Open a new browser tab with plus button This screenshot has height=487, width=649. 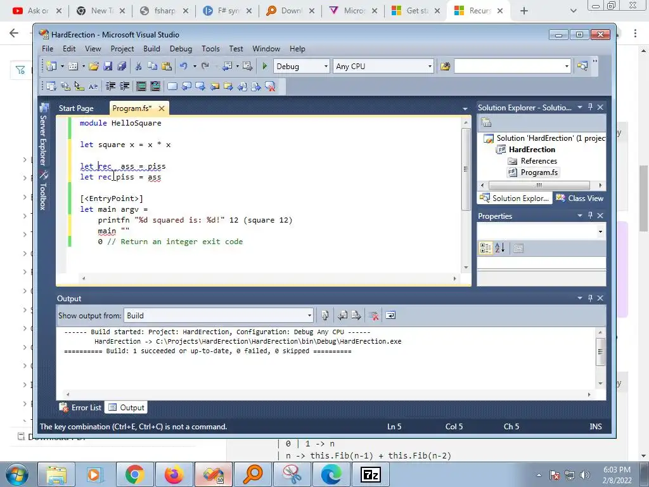click(524, 11)
